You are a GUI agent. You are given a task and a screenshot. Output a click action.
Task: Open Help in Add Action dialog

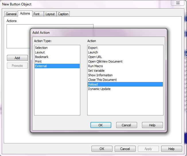pos(152,125)
